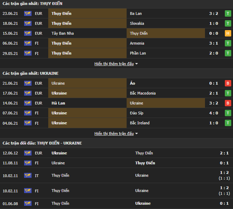Select Phần Lan team in 29.05.21 row
233x209 pixels.
coord(138,53)
